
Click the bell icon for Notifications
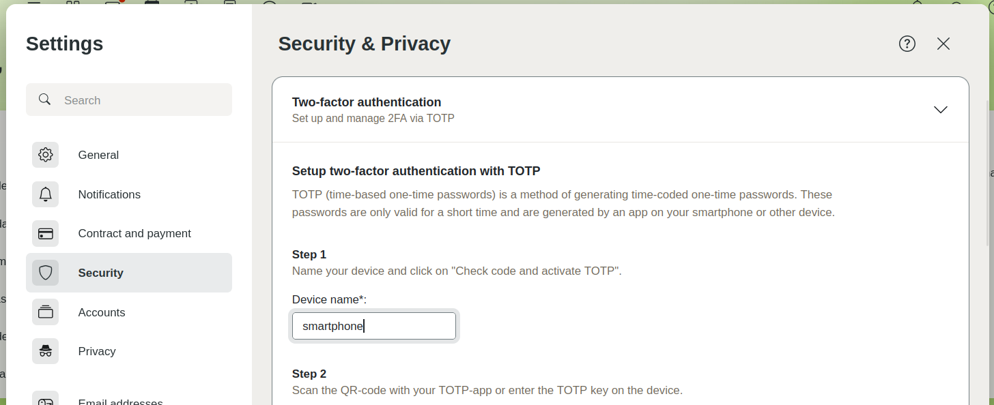click(x=46, y=194)
